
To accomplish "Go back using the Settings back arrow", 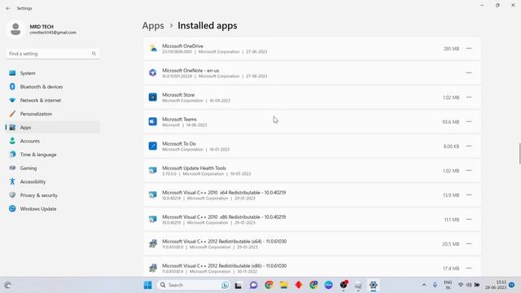I will click(8, 8).
